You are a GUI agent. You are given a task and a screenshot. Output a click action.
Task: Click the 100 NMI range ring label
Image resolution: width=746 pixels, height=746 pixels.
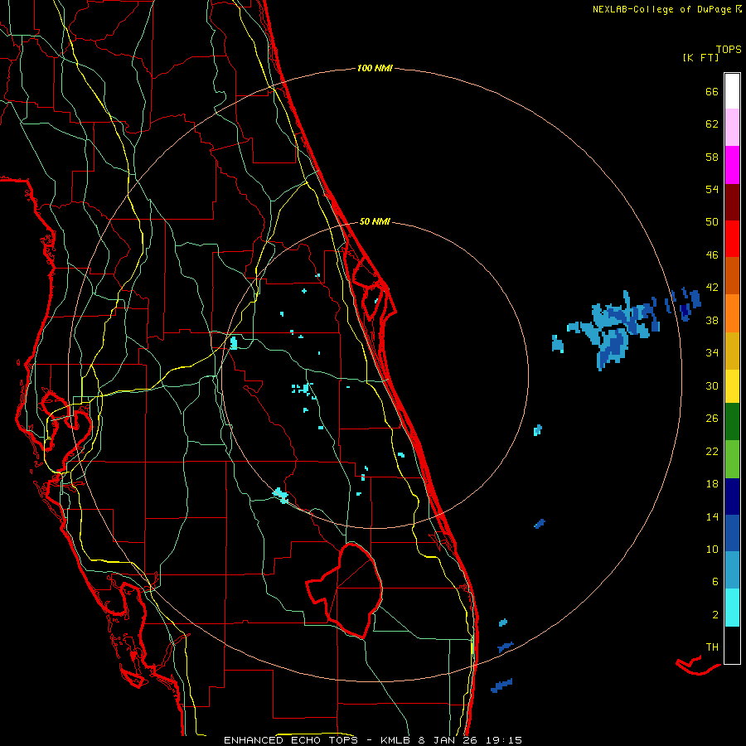(x=375, y=69)
